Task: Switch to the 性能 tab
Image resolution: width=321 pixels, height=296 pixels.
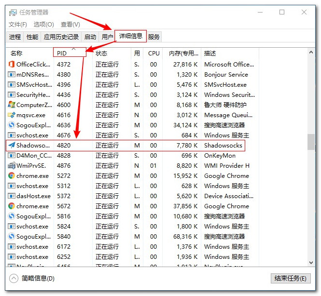Action: pyautogui.click(x=32, y=37)
